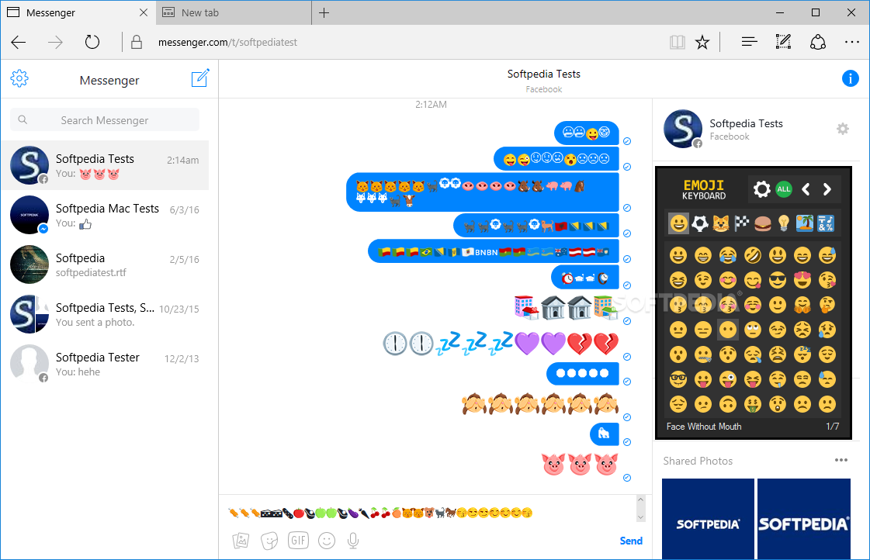Refresh the Messenger page
Viewport: 870px width, 560px height.
92,42
